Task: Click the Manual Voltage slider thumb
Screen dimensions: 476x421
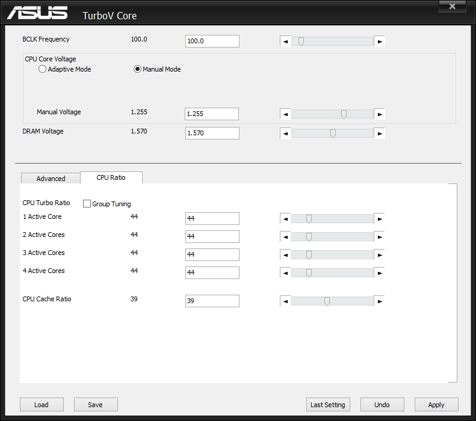Action: point(344,114)
